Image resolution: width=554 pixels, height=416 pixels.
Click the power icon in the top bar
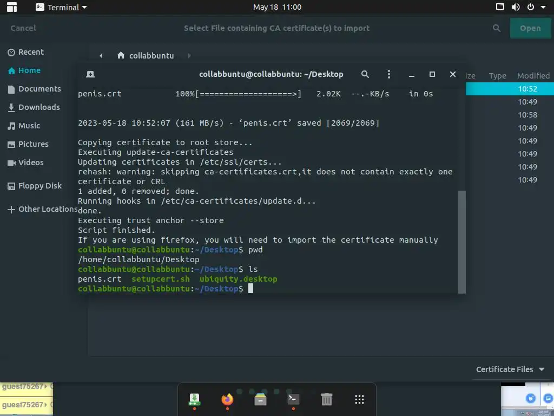pos(530,6)
